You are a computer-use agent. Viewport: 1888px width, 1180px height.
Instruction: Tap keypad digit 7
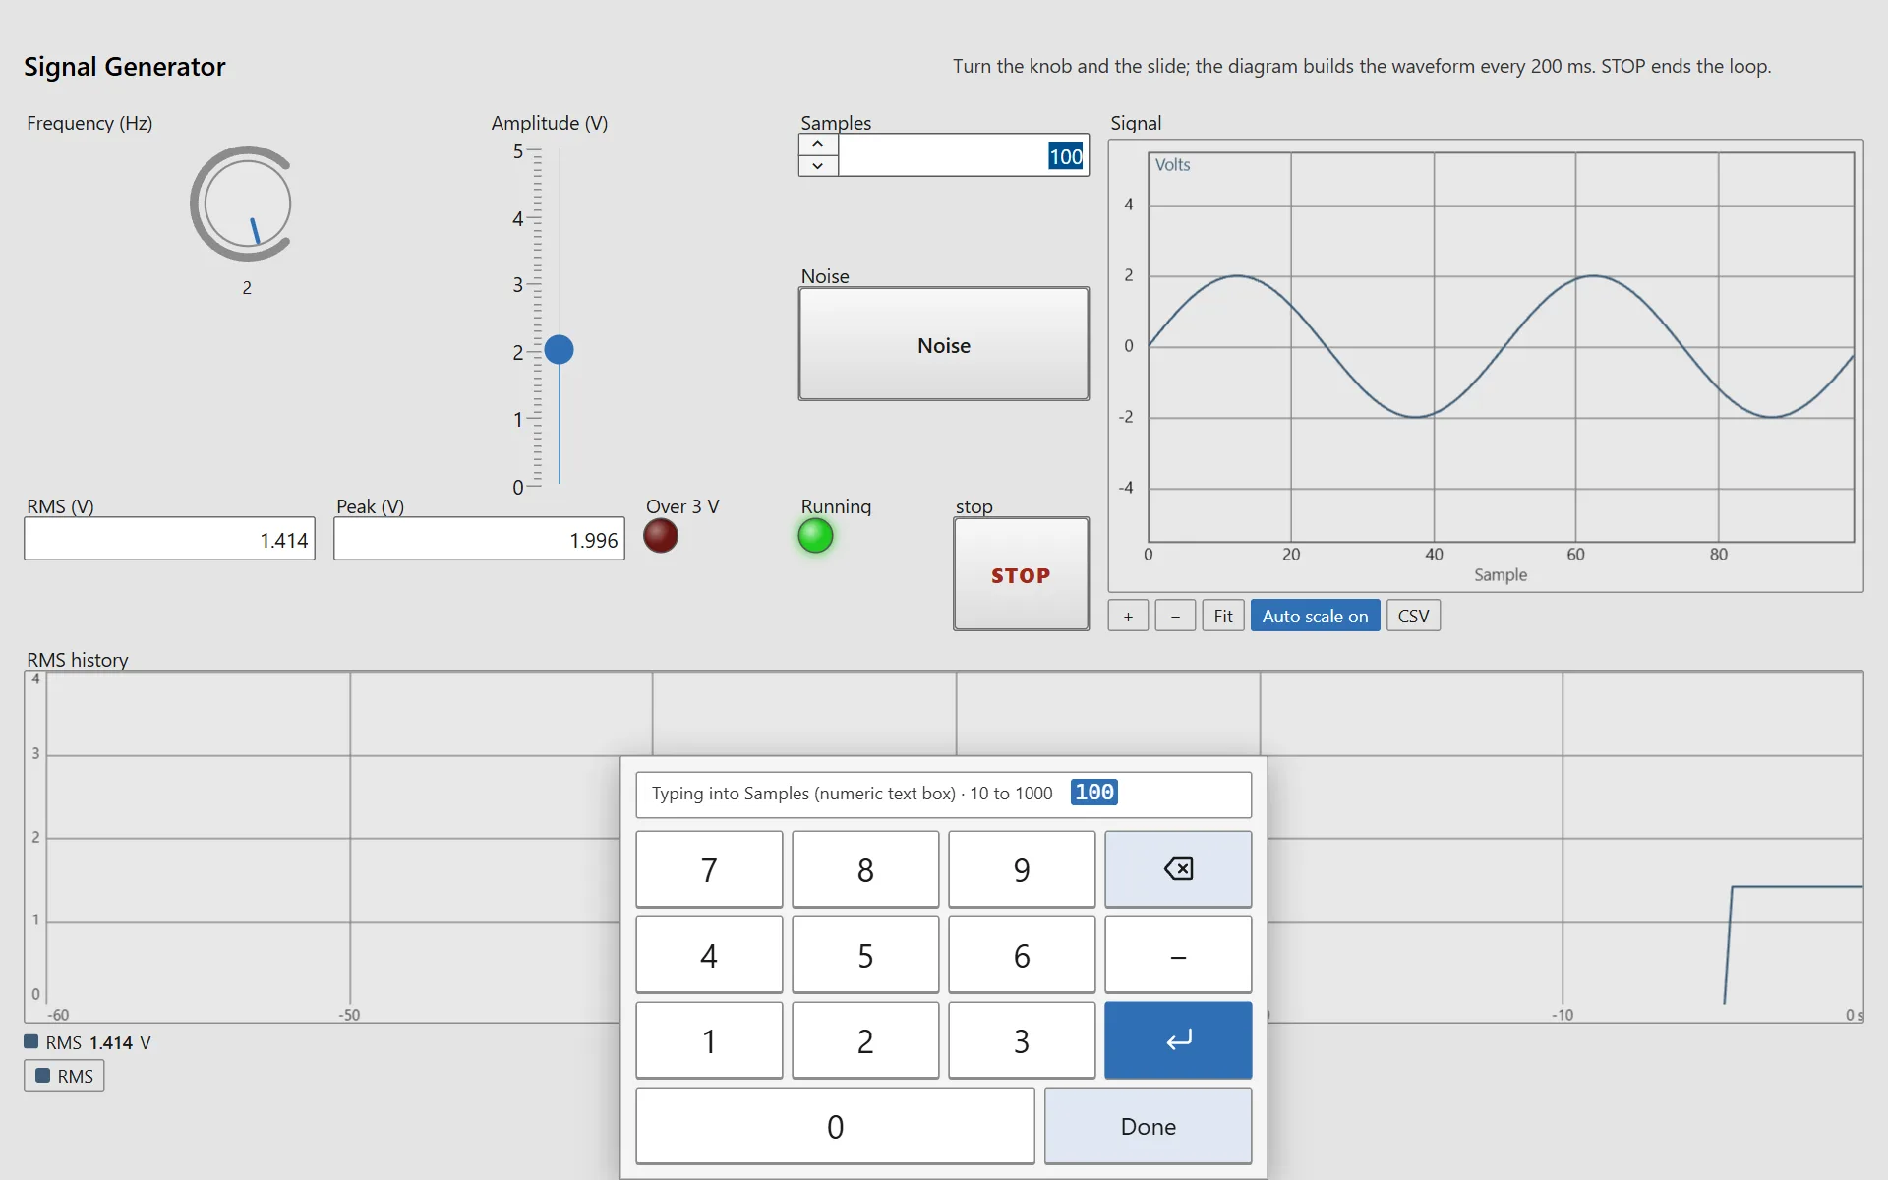pos(709,869)
